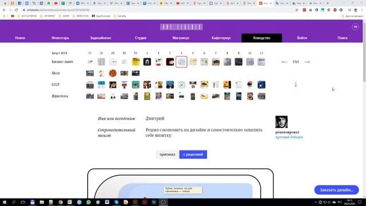
Task: Show hidden system tray icons chevron
Action: tap(316, 202)
